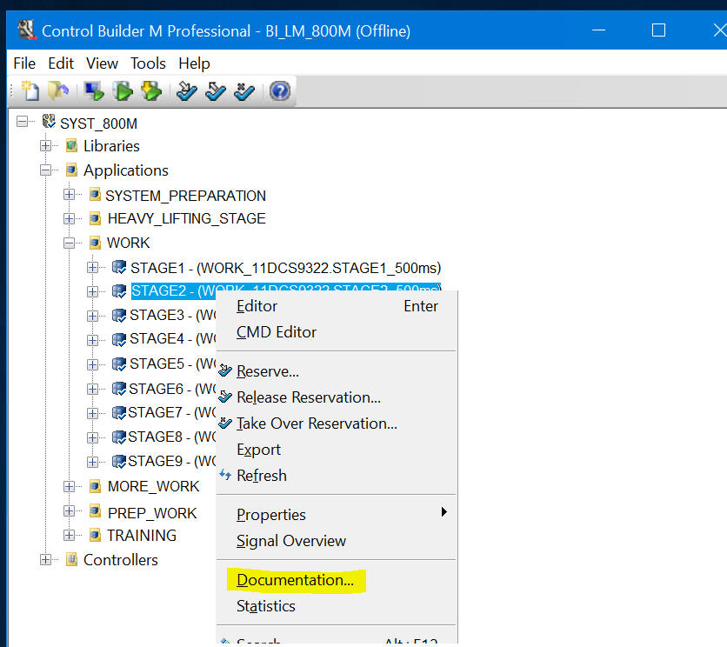The height and width of the screenshot is (647, 727).
Task: Open the Properties submenu
Action: pos(270,514)
